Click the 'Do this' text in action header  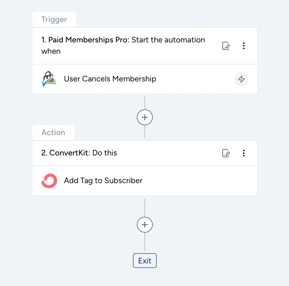pos(105,153)
